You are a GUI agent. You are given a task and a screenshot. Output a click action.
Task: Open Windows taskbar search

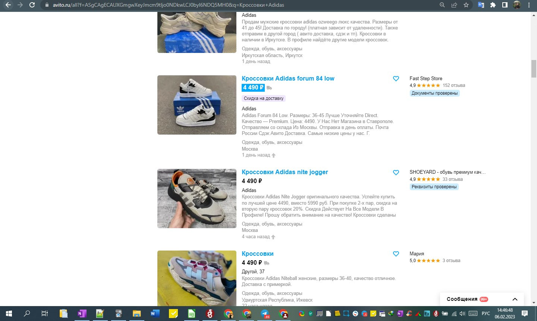tap(27, 314)
